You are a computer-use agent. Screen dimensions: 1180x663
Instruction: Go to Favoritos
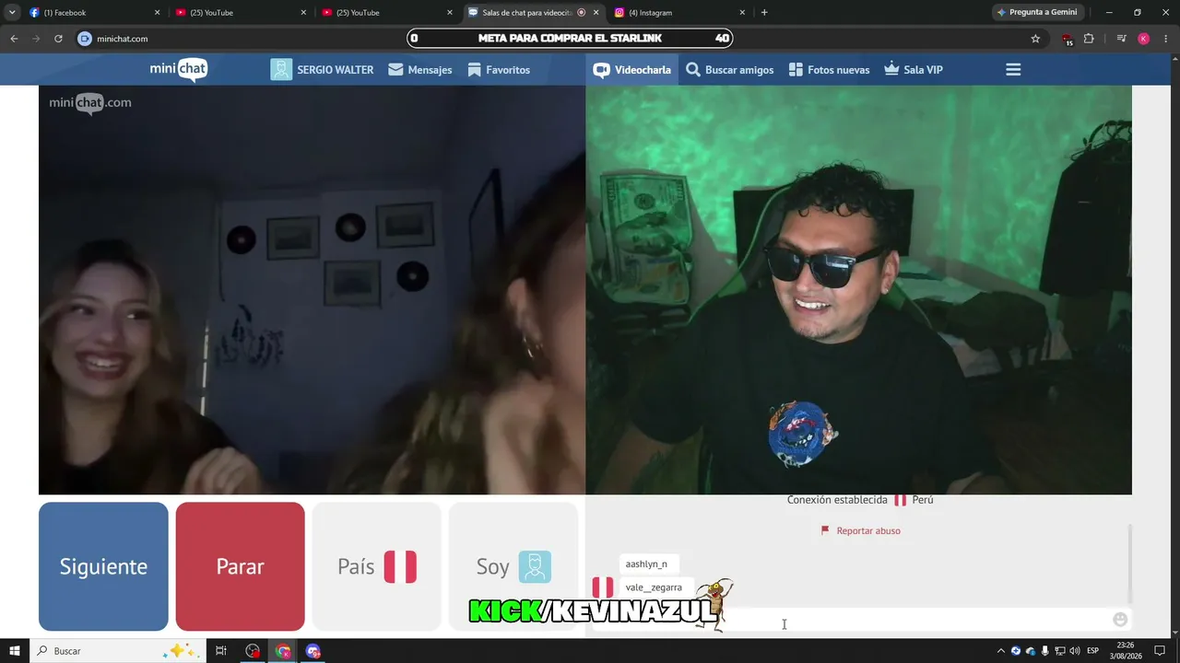[x=499, y=70]
